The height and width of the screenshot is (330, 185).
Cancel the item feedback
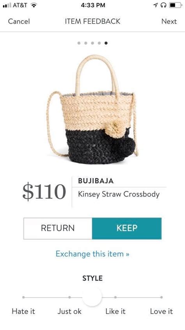pyautogui.click(x=19, y=21)
